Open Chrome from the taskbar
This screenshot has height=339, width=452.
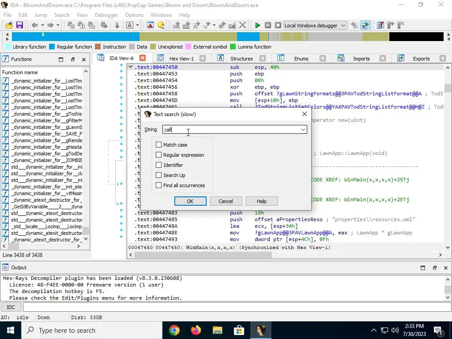click(174, 330)
